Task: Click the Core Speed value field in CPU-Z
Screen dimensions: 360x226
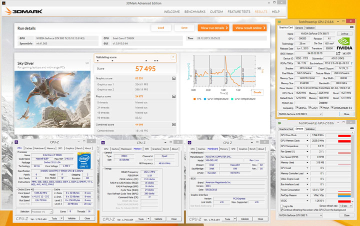Action: click(x=40, y=193)
